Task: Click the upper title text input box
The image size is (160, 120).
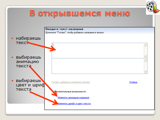Action: pyautogui.click(x=98, y=50)
